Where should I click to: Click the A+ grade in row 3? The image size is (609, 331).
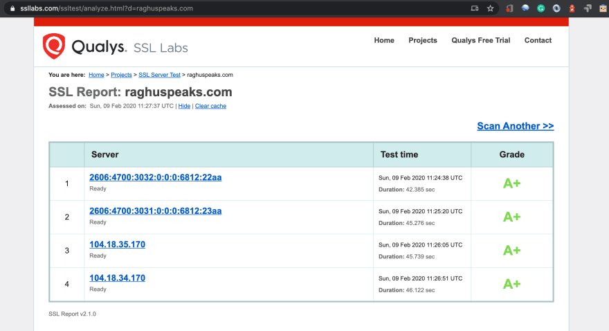point(512,250)
